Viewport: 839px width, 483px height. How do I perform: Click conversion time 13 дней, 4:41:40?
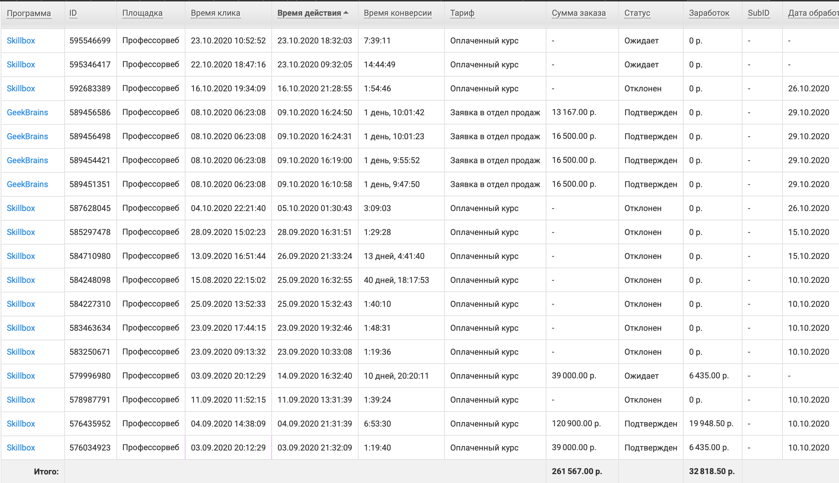(x=394, y=256)
